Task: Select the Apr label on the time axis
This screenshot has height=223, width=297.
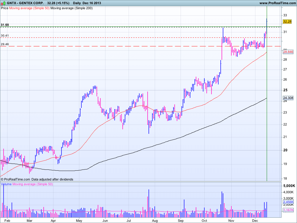Action: point(53,221)
